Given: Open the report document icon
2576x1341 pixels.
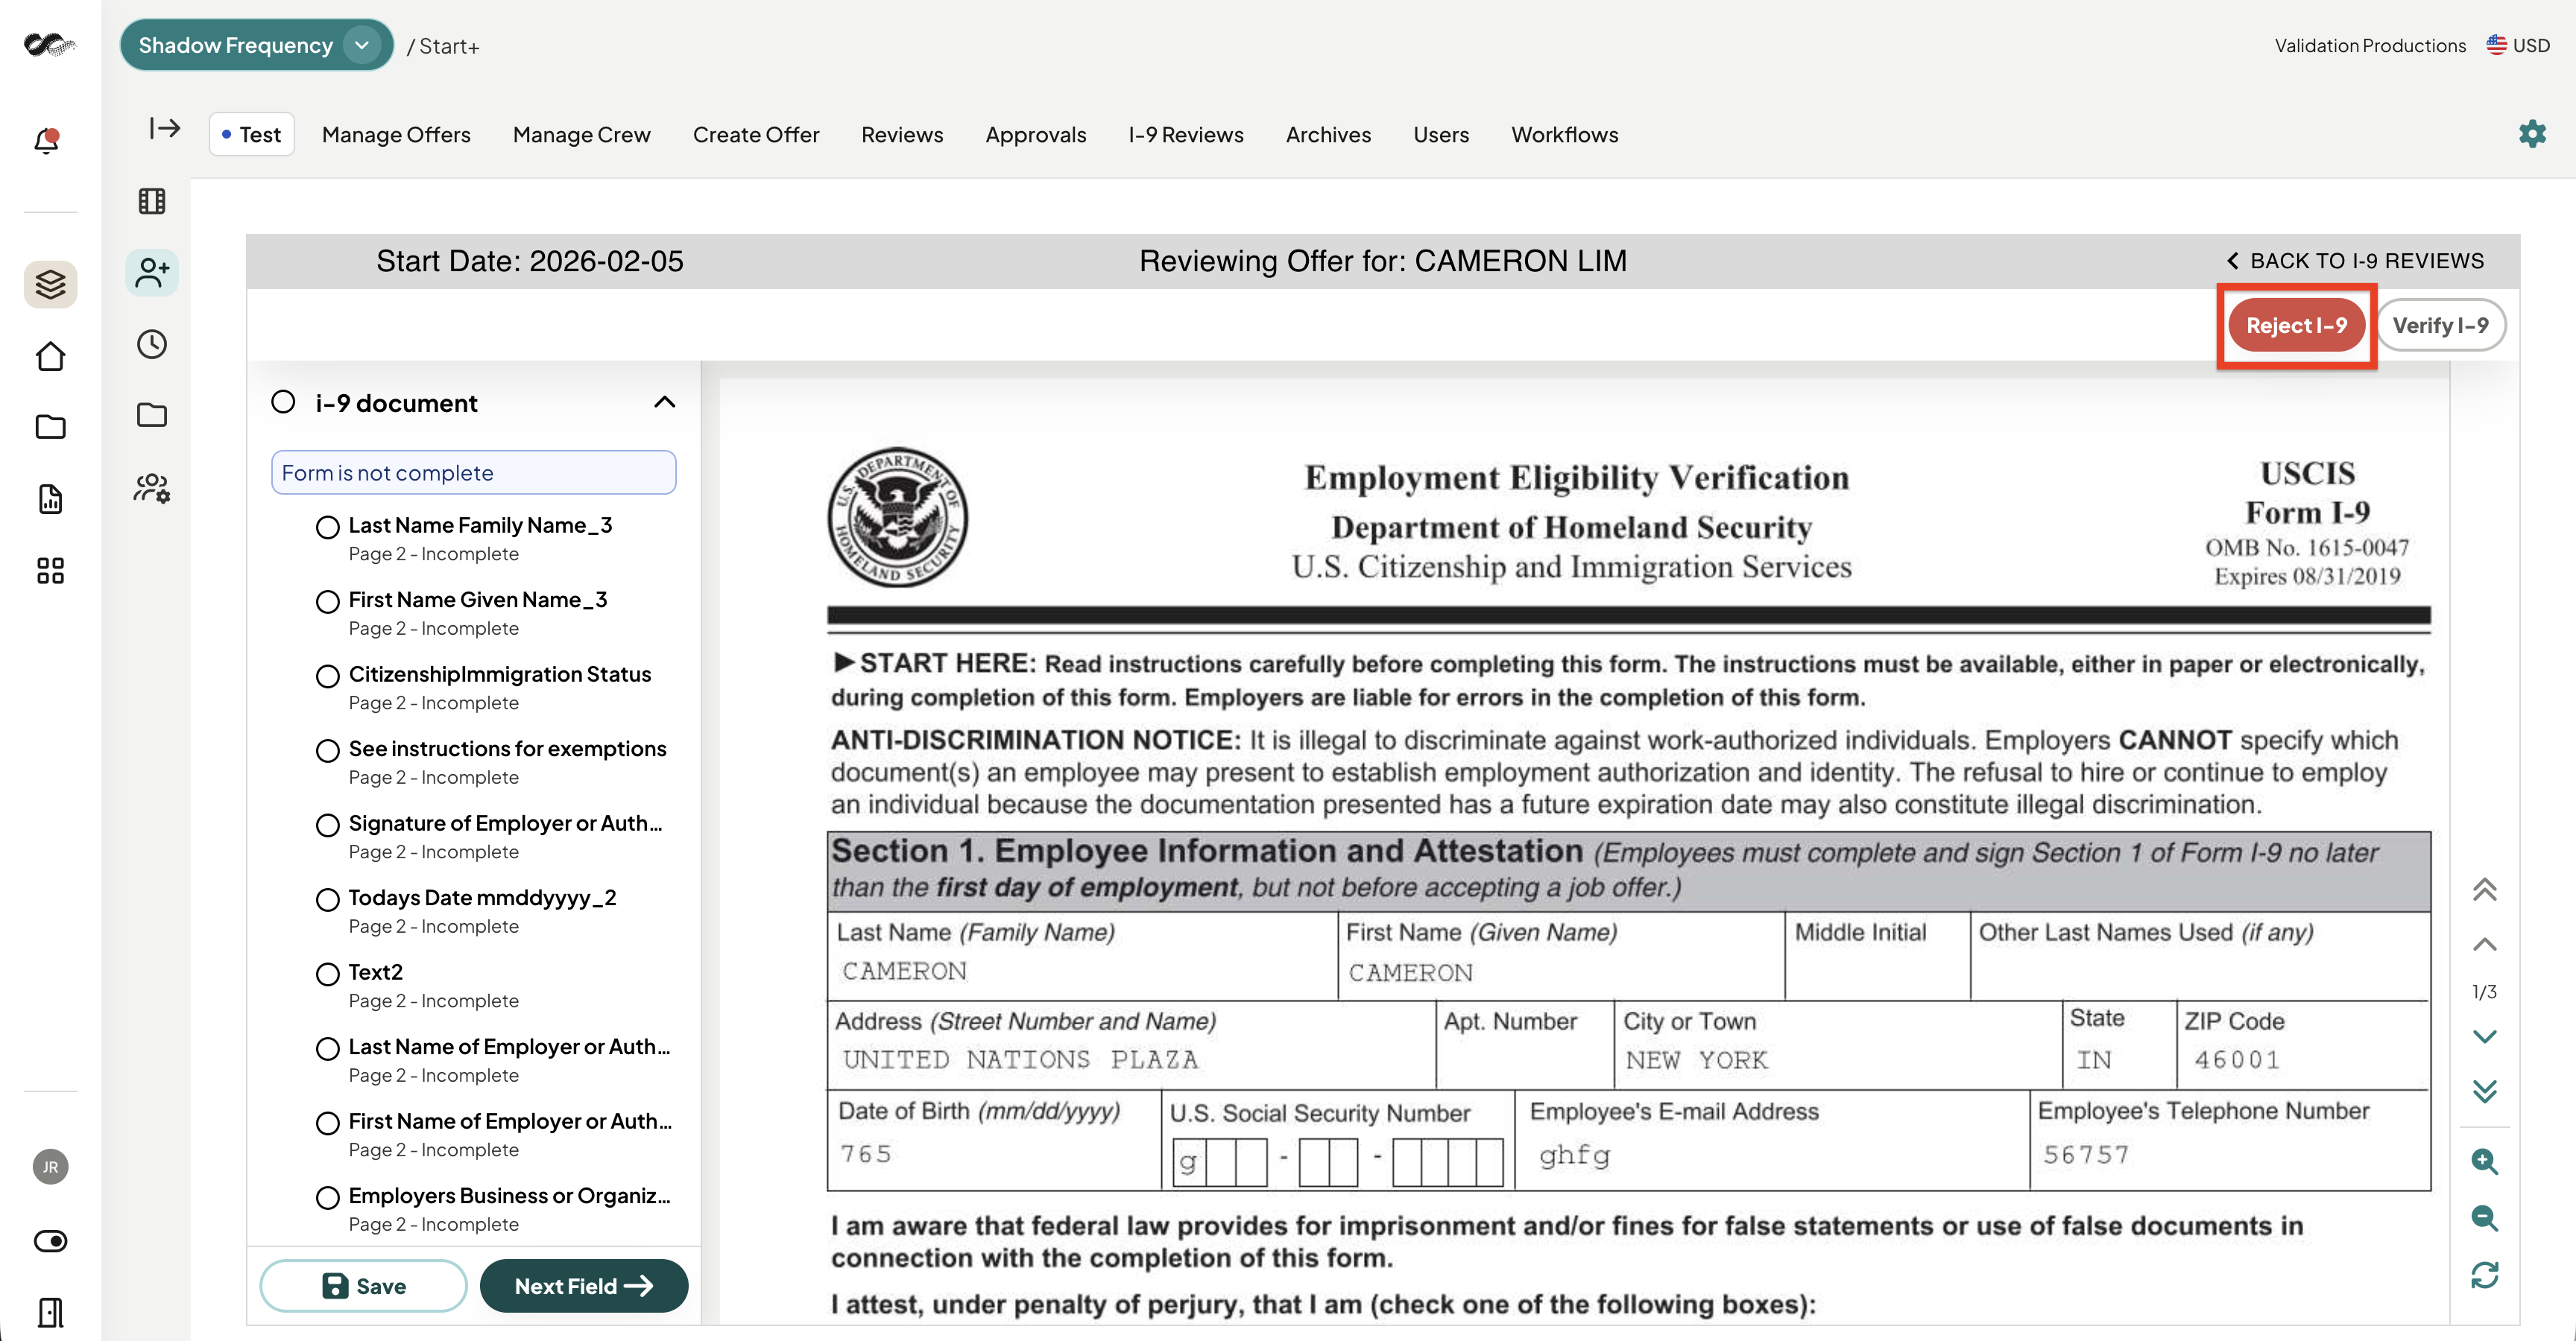Looking at the screenshot, I should [50, 498].
